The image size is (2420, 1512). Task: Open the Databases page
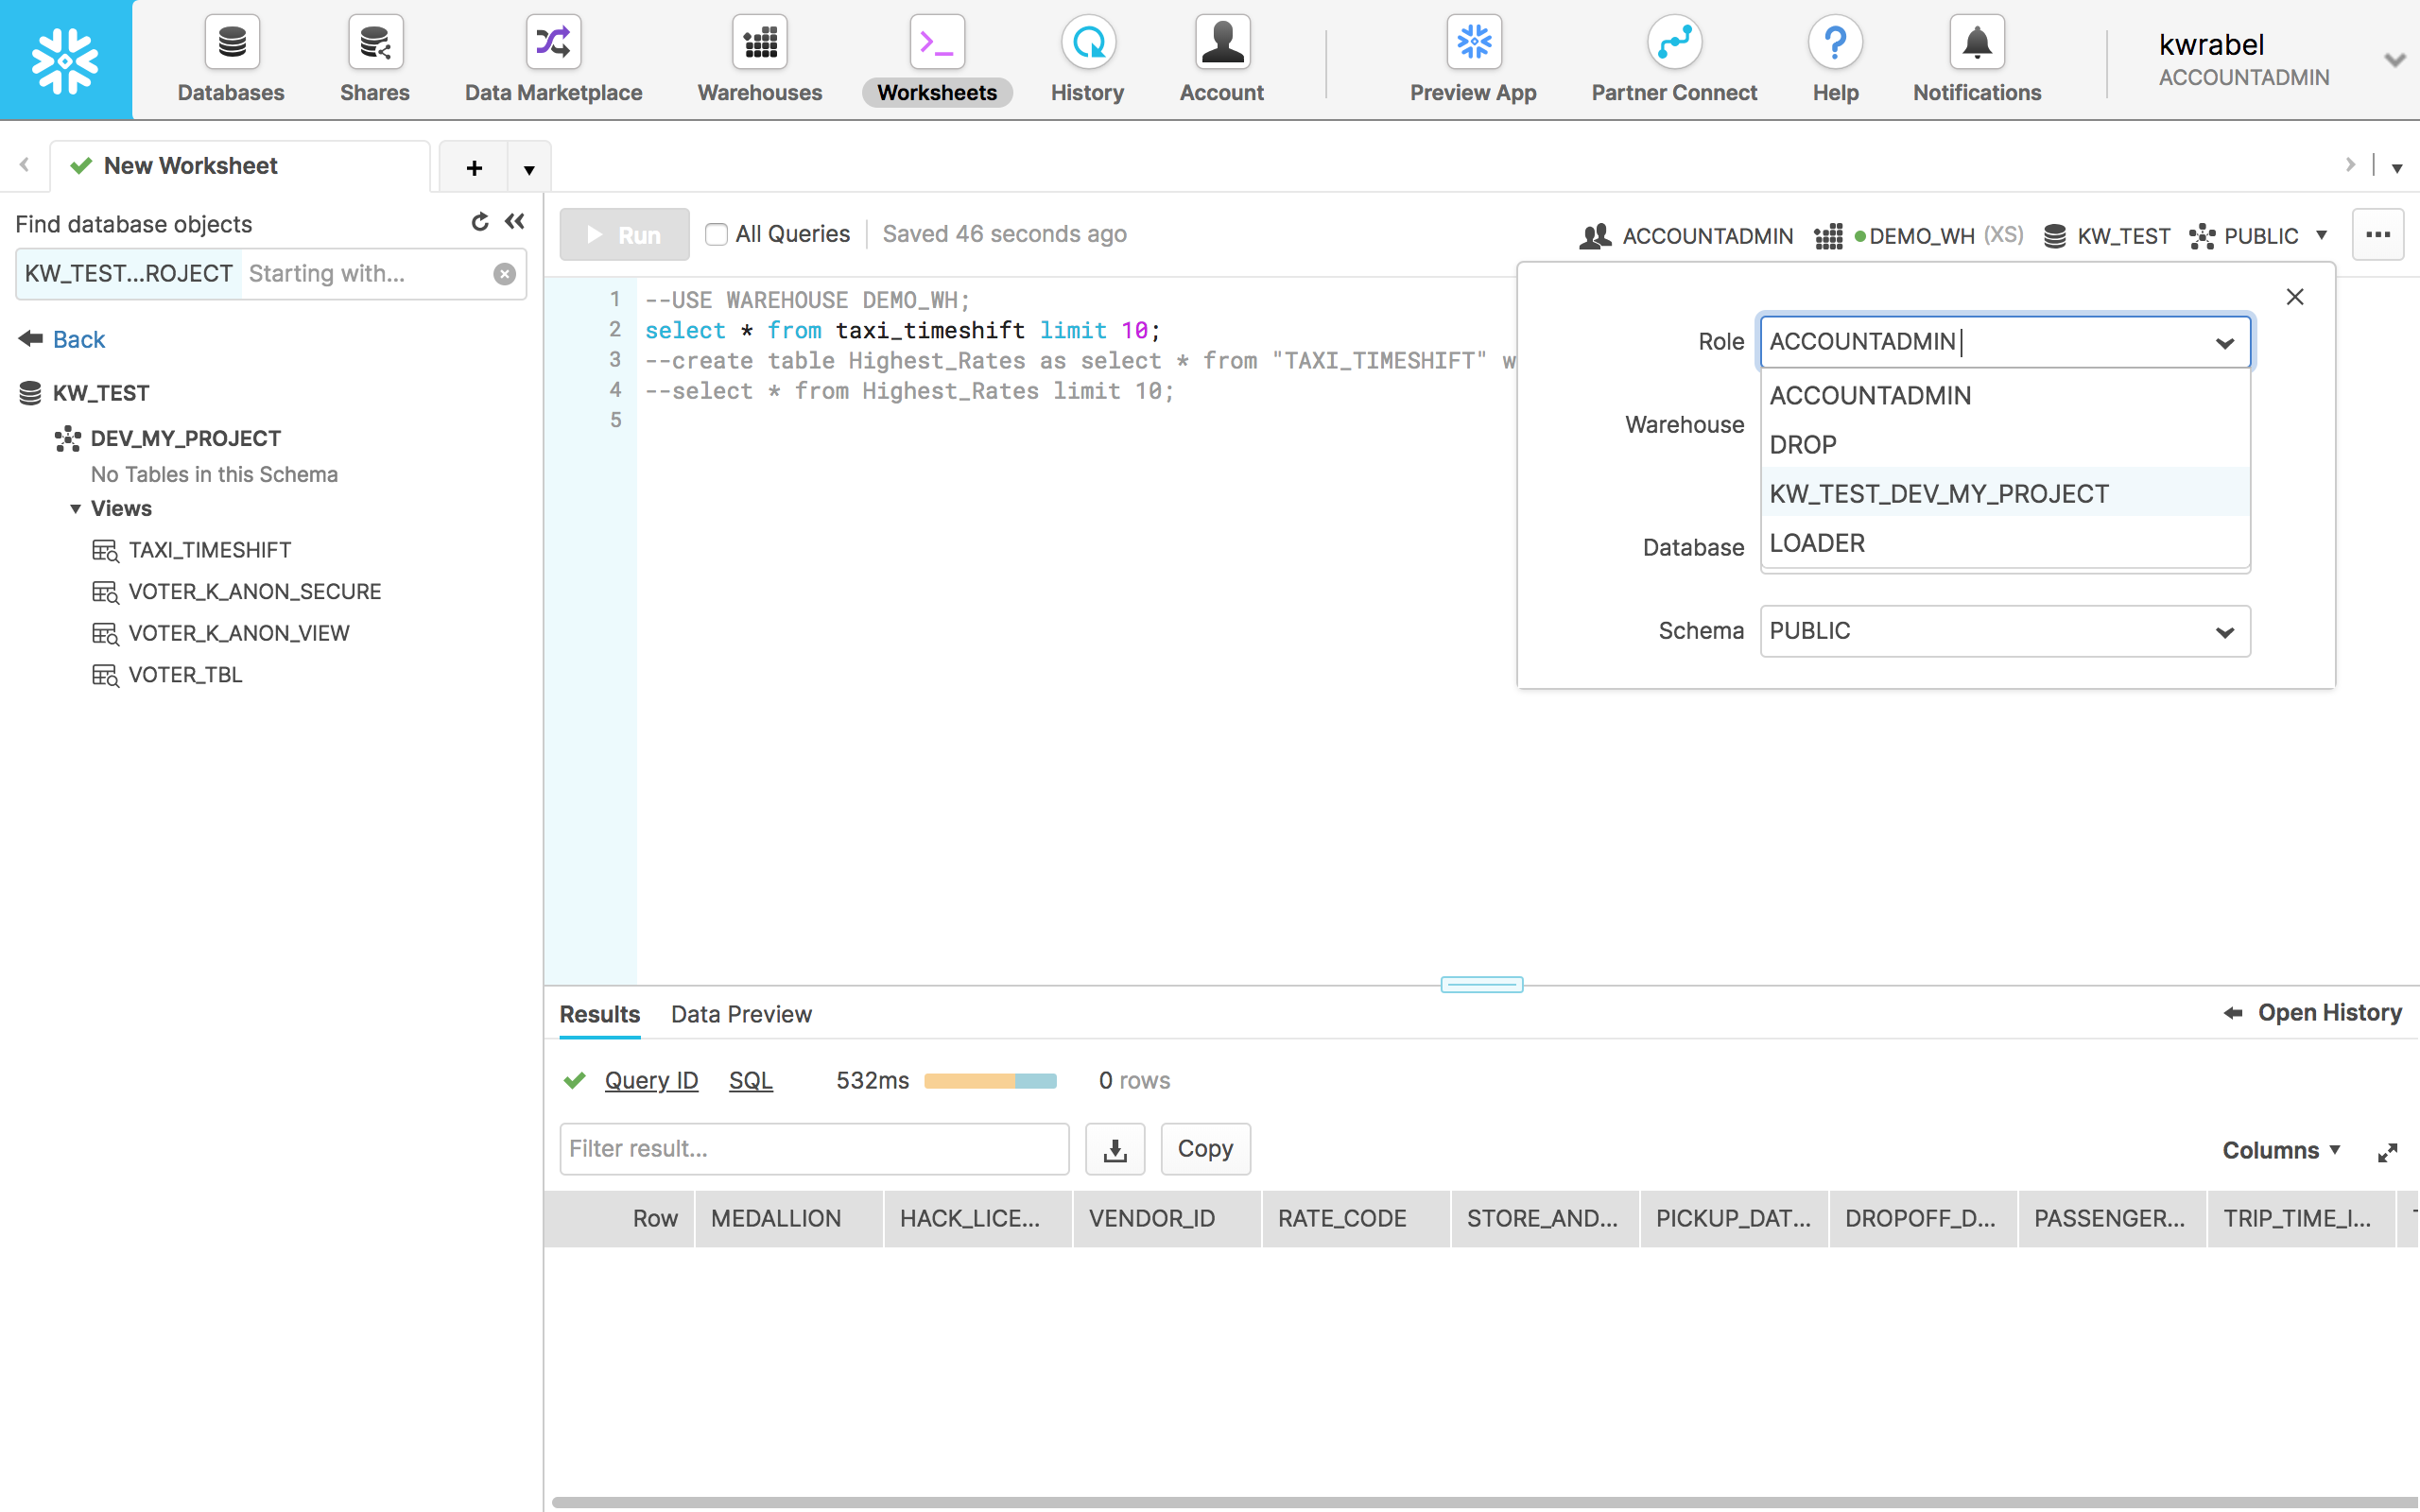coord(231,60)
